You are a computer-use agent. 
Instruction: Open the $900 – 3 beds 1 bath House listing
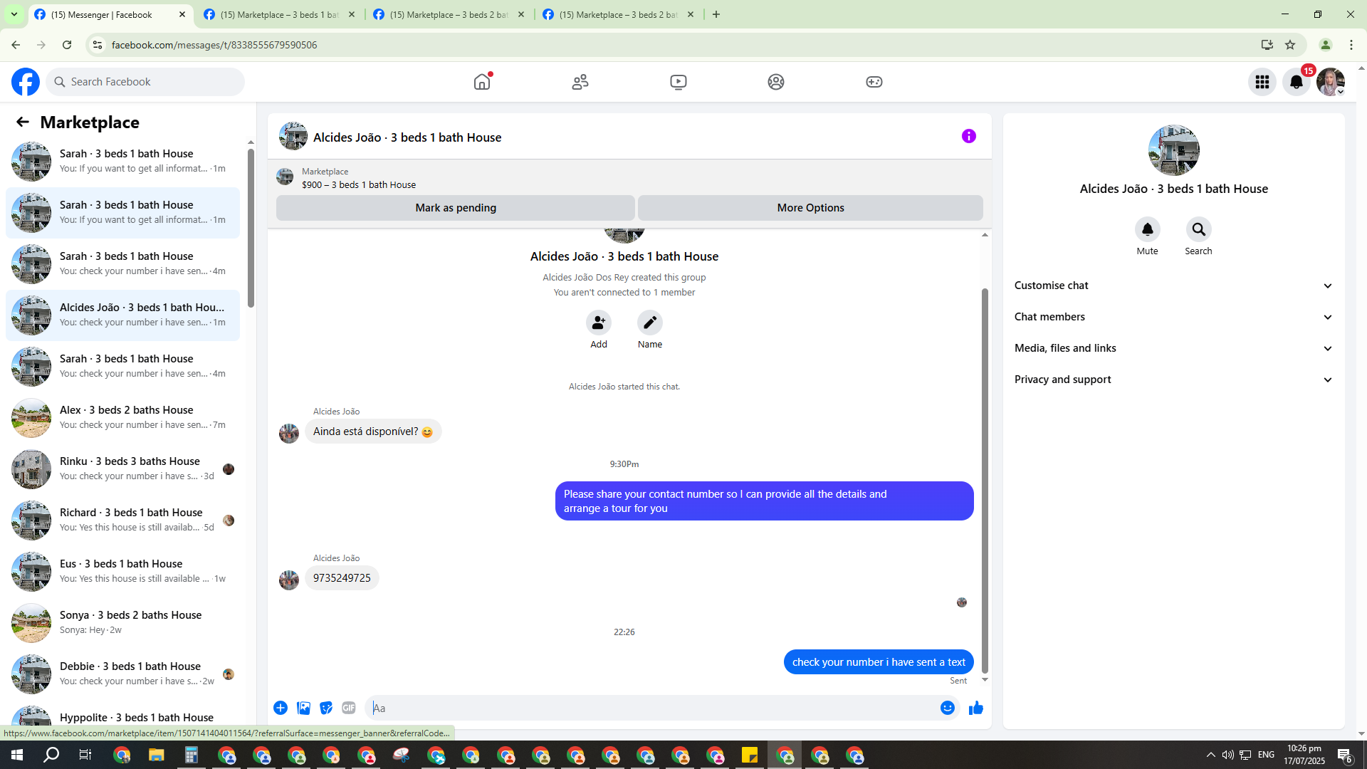pos(359,184)
